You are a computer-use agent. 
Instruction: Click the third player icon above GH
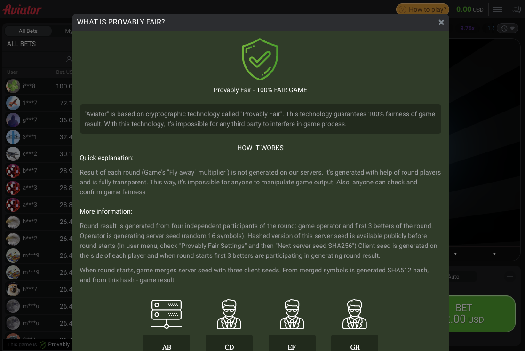[355, 314]
